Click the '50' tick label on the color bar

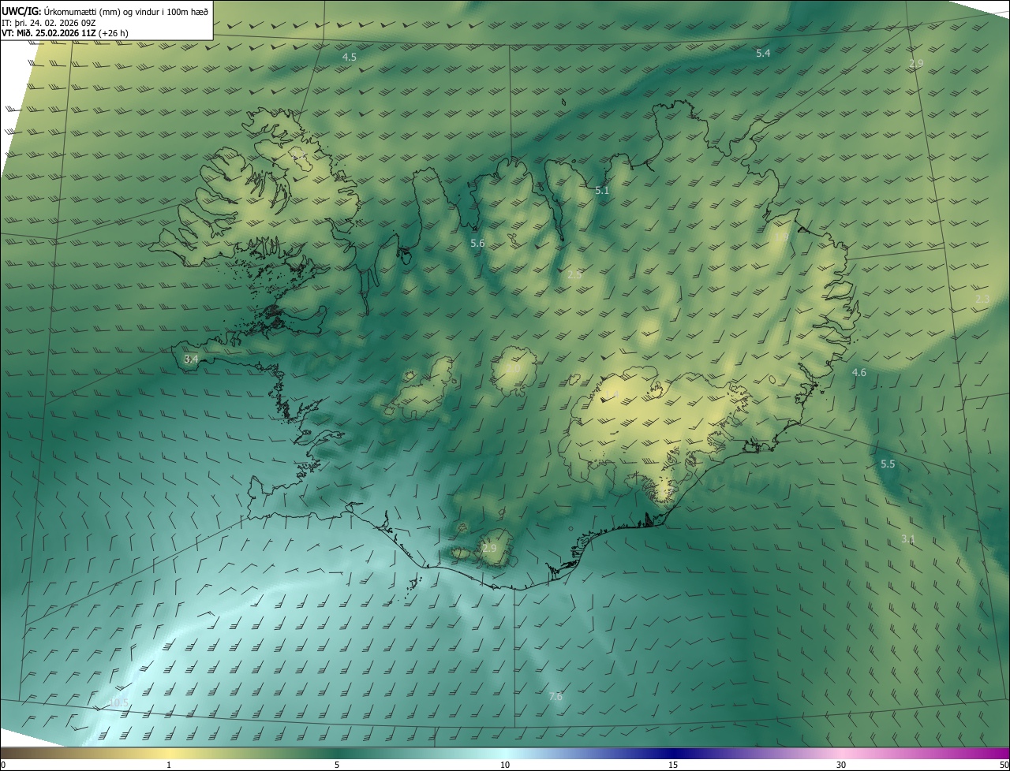(1004, 765)
